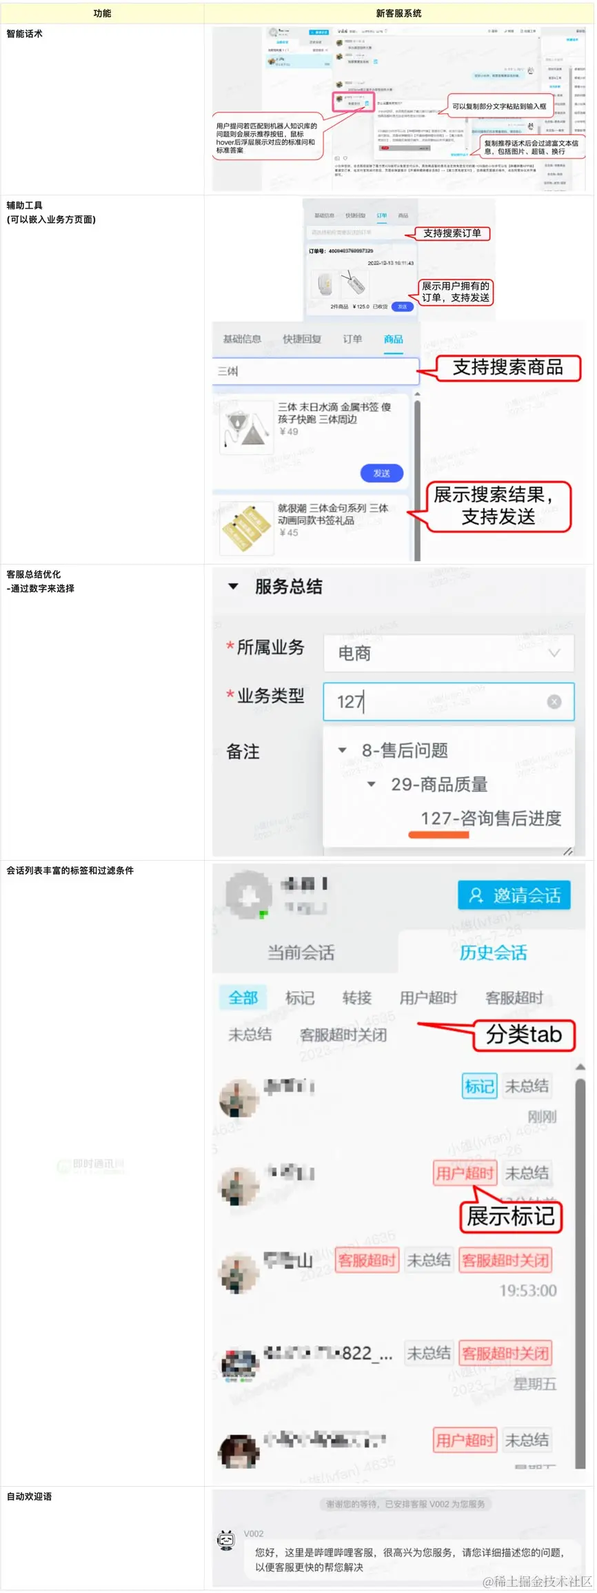
Task: Switch to the 订单 tab in tools panel
Action: click(352, 339)
